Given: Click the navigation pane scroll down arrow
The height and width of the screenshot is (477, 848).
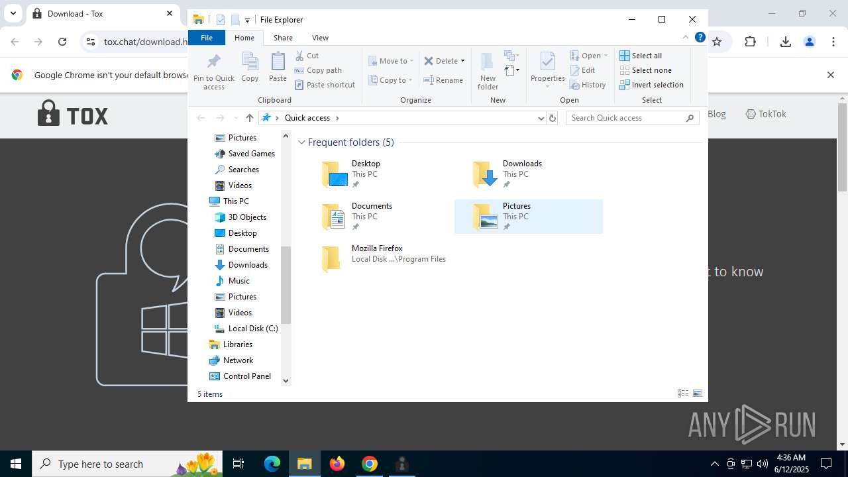Looking at the screenshot, I should (286, 381).
